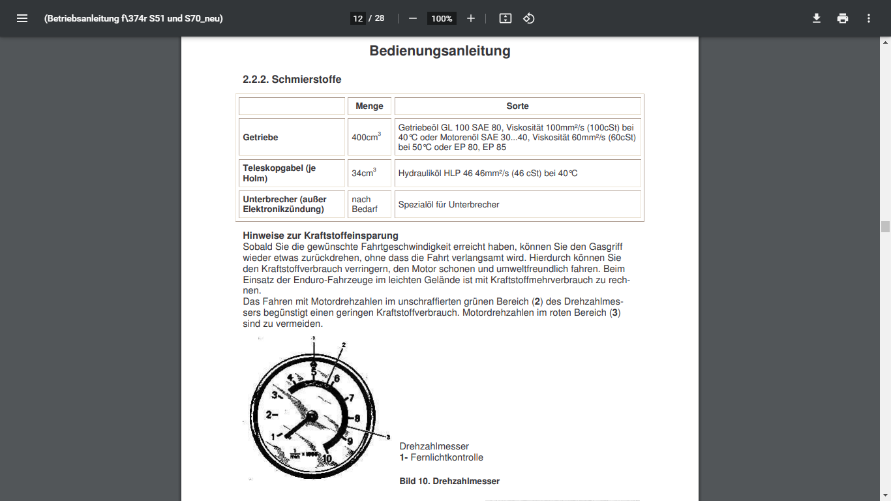Click the 2.2.2. Schmierstoffe section heading

(292, 80)
